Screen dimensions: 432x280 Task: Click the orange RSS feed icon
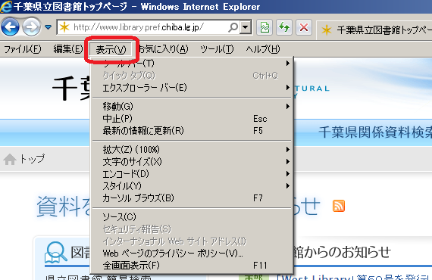point(339,206)
